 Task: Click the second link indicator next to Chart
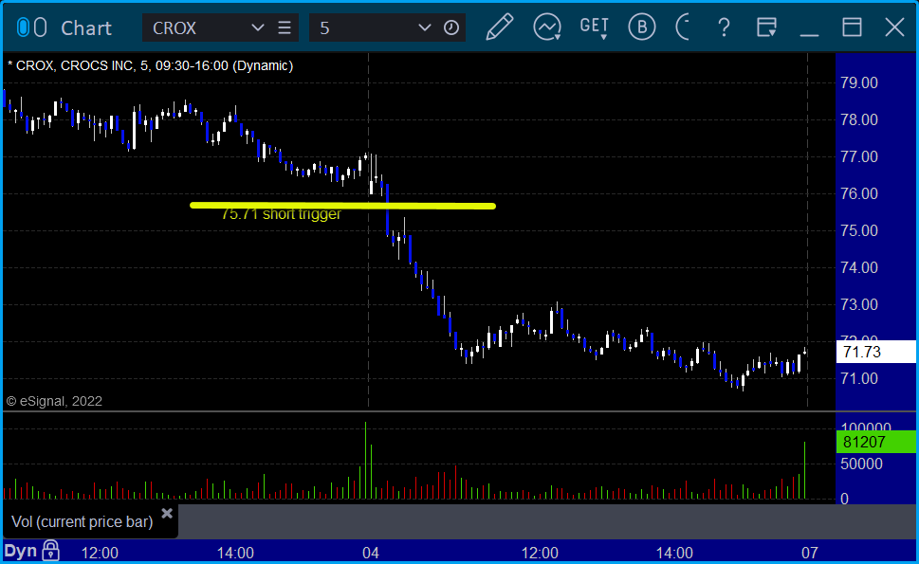41,27
